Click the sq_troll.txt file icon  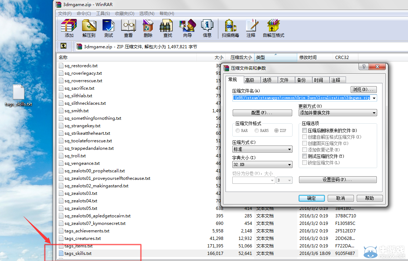pos(61,156)
